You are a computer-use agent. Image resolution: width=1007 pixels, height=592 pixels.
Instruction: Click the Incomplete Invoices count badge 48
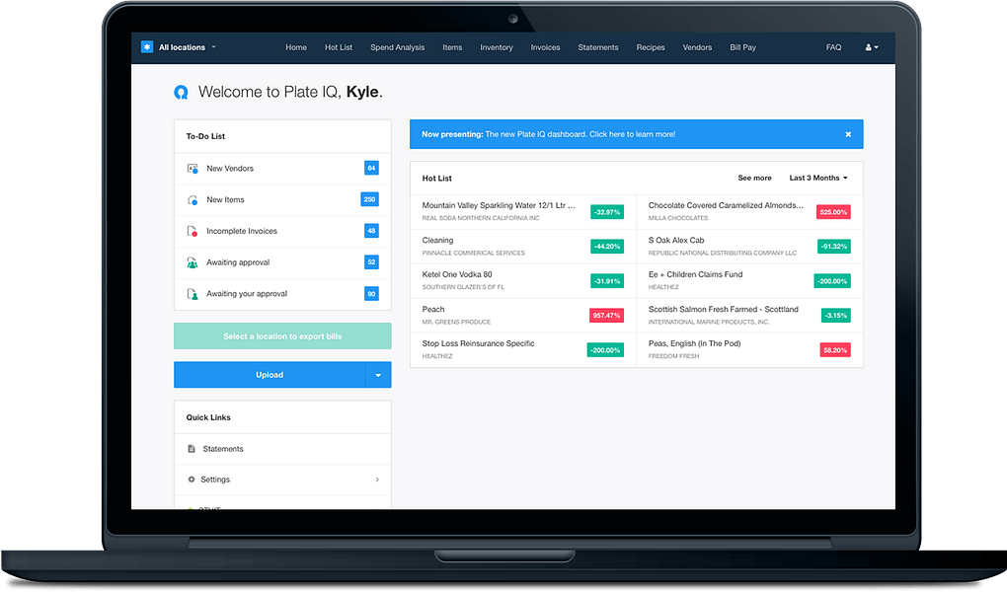(x=371, y=231)
